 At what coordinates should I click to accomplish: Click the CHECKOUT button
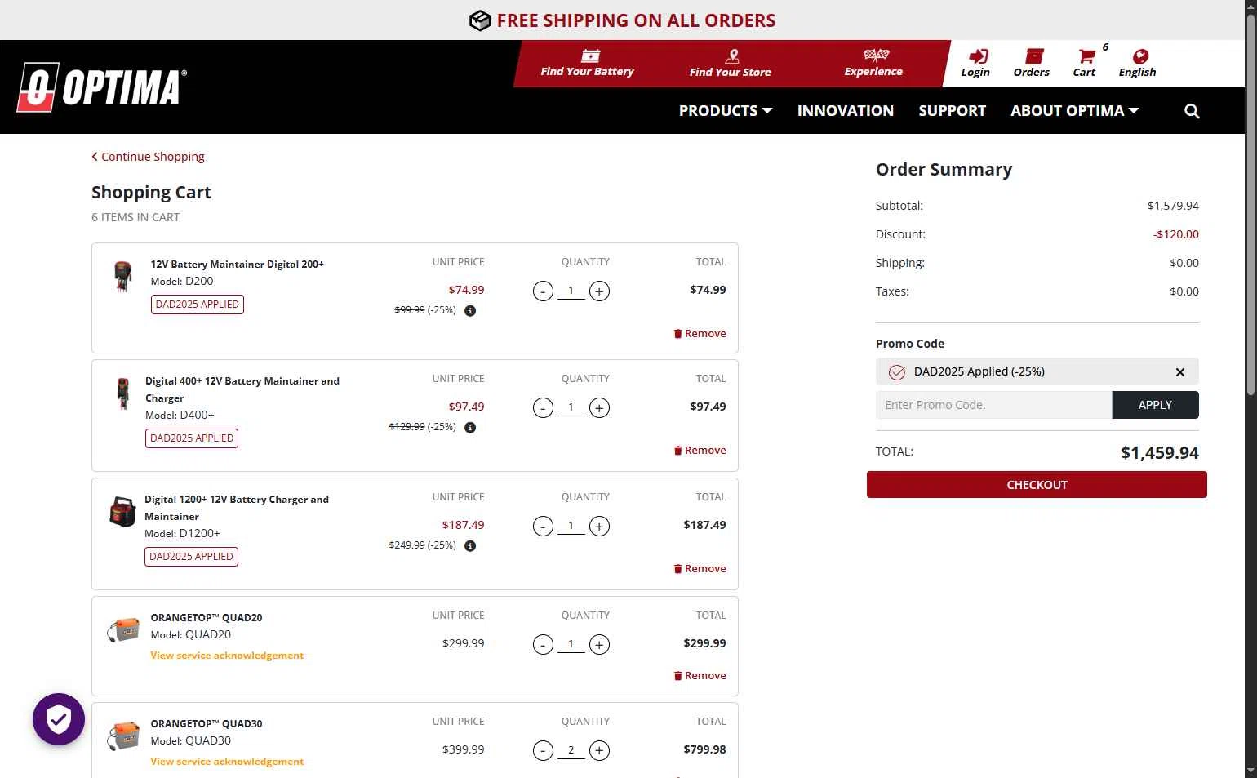click(x=1037, y=485)
